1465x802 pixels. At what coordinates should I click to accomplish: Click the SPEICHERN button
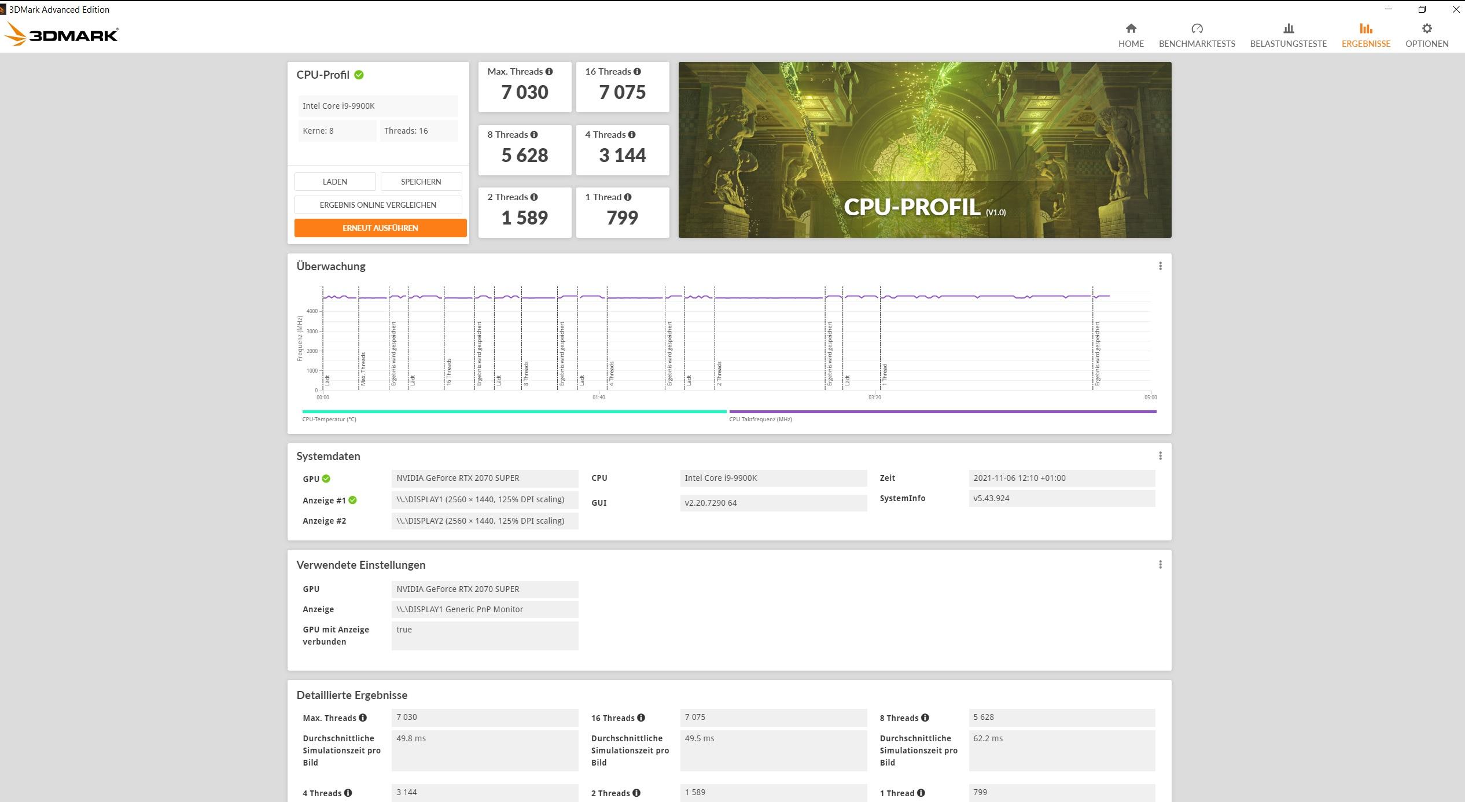(x=421, y=182)
